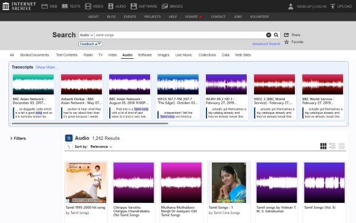Image resolution: width=356 pixels, height=223 pixels.
Task: Select the Video results tab
Action: click(112, 55)
